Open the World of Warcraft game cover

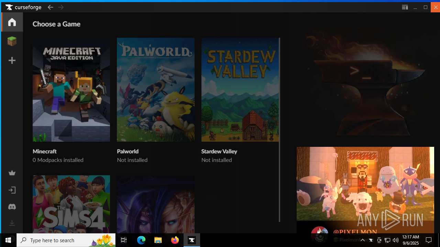pos(156,204)
